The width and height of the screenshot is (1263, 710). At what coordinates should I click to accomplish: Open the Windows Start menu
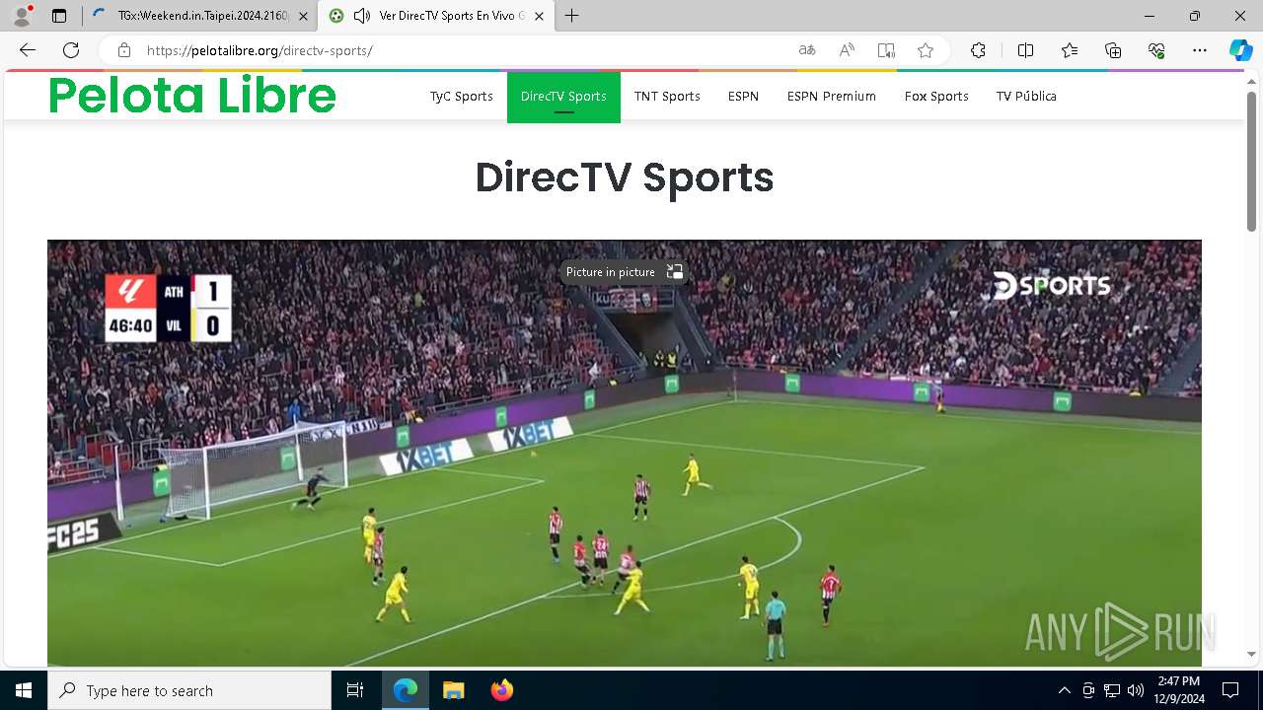point(24,690)
